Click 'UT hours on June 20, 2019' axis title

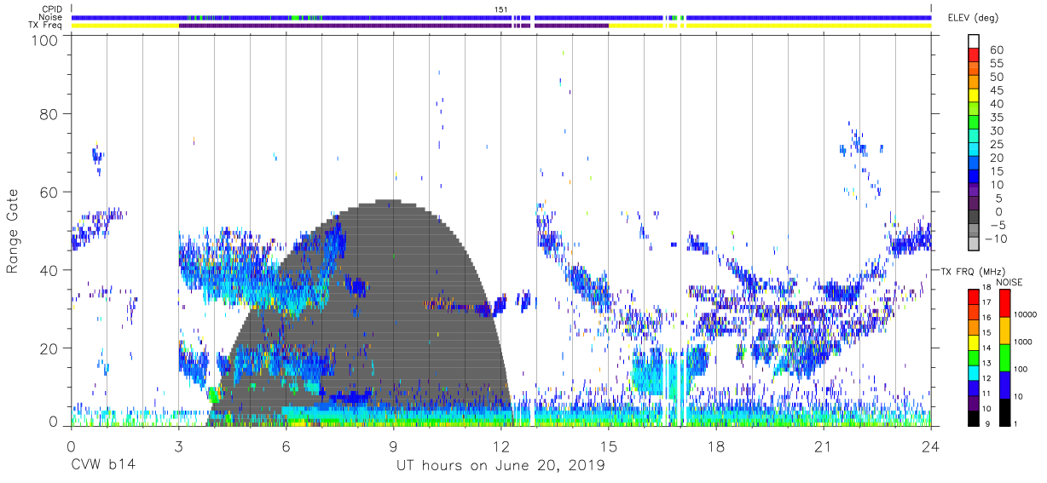coord(500,466)
